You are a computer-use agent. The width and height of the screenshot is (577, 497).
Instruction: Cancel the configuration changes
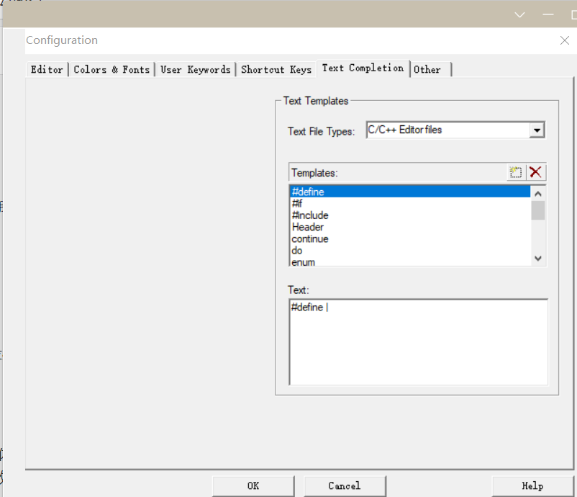pyautogui.click(x=345, y=486)
